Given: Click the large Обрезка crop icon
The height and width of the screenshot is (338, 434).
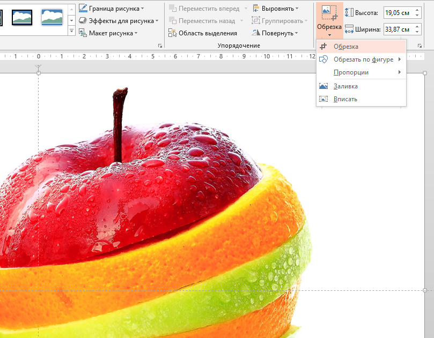Looking at the screenshot, I should [x=329, y=13].
